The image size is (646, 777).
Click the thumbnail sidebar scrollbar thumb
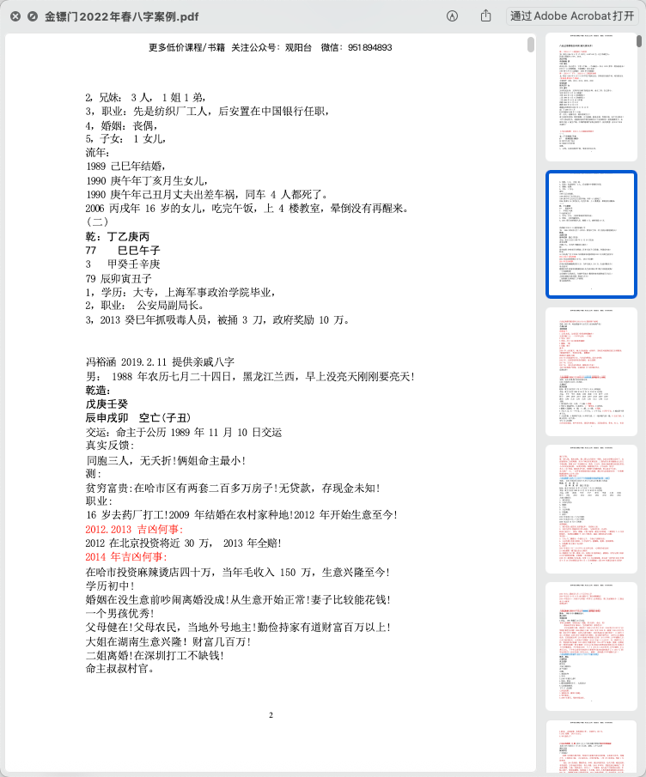(640, 39)
